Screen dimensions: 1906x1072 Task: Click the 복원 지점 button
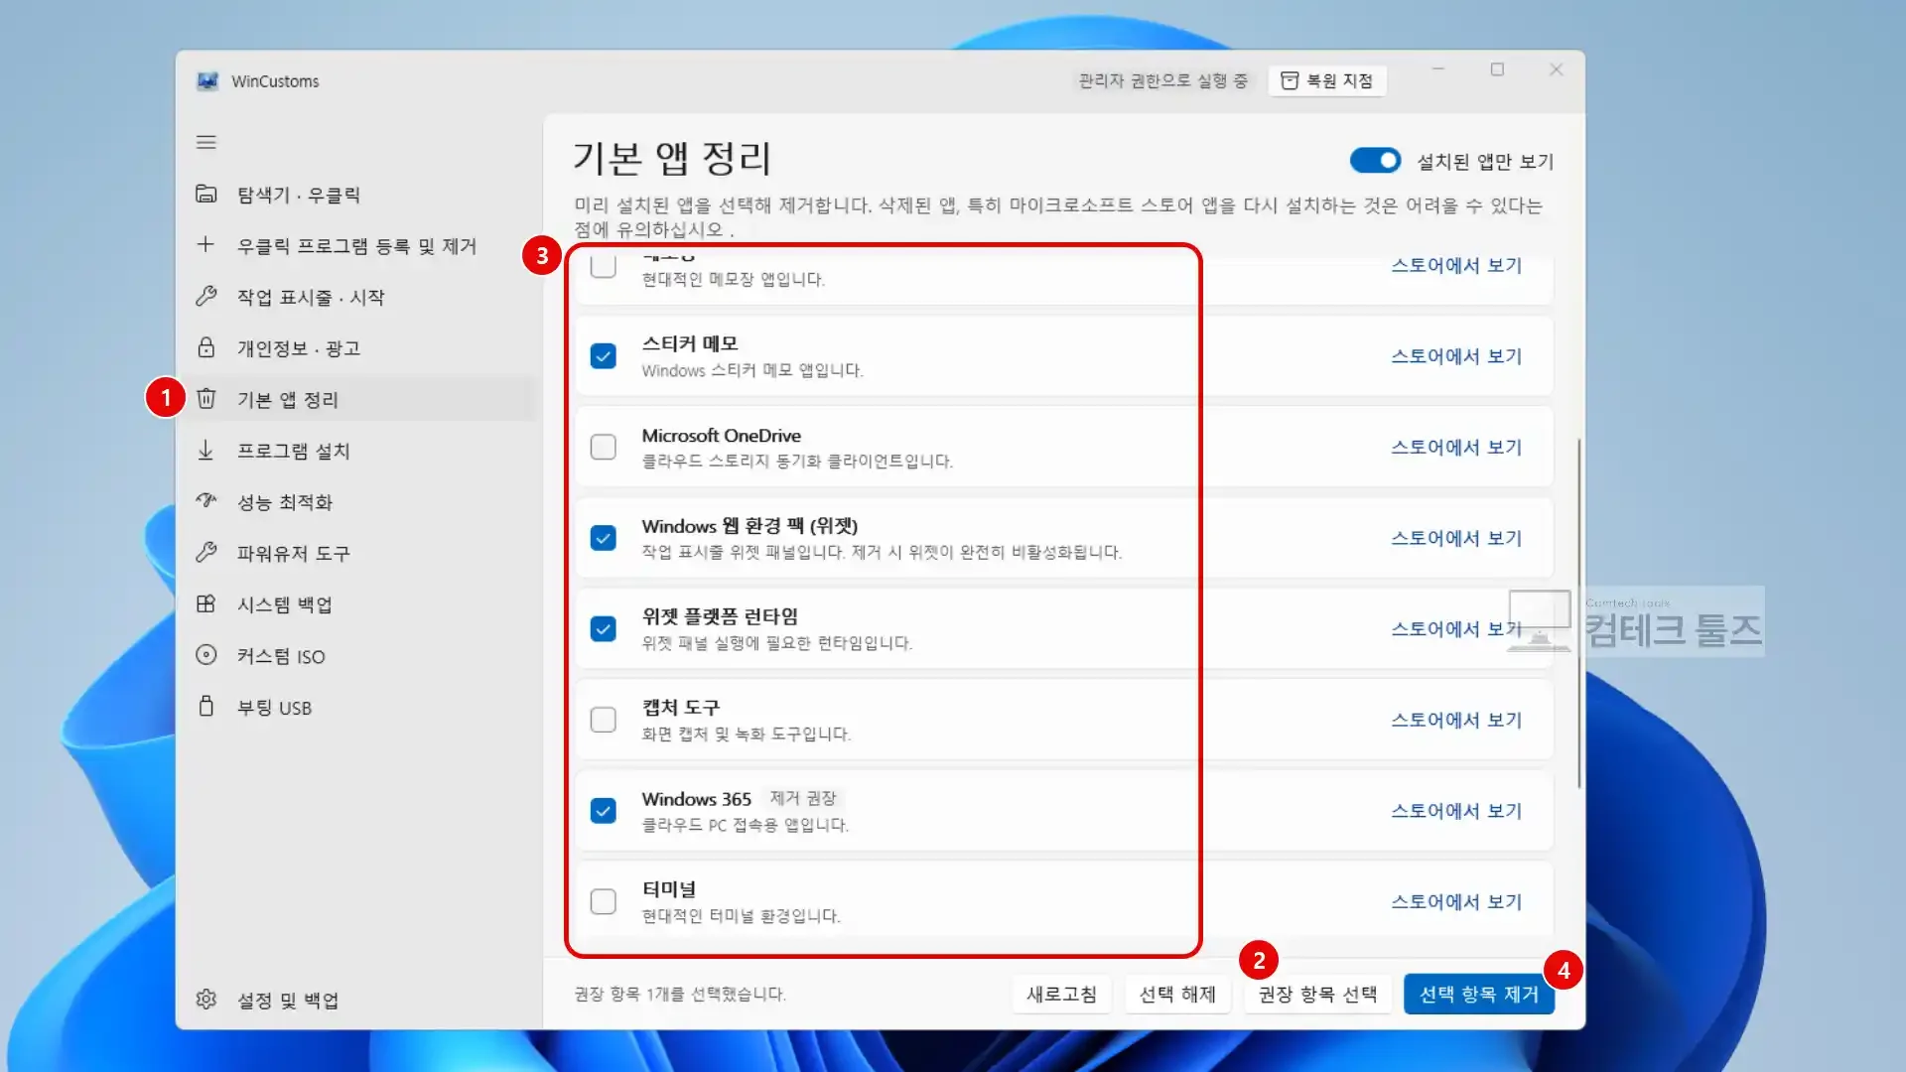pos(1327,80)
